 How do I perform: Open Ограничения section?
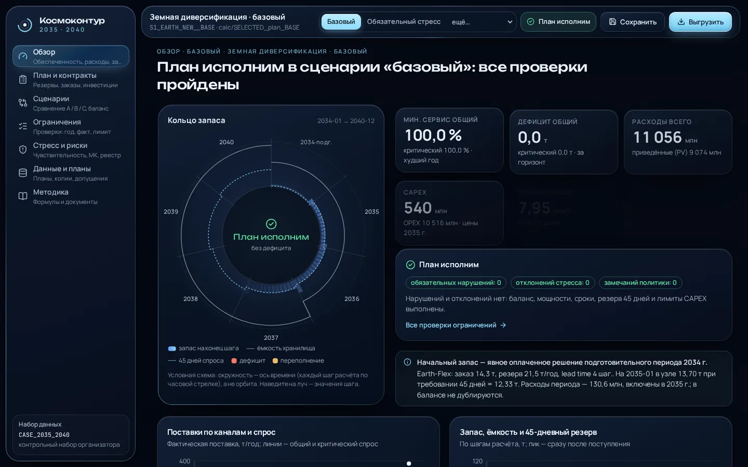71,126
